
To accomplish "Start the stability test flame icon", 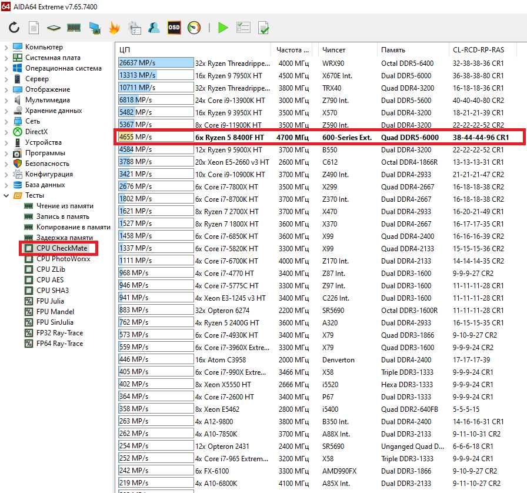I will tap(114, 28).
